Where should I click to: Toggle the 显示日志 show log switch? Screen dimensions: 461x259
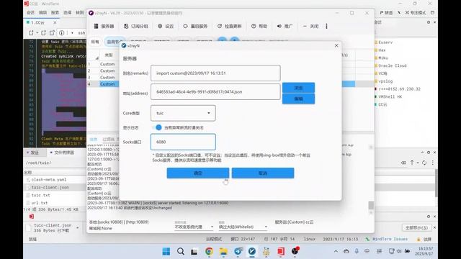click(x=157, y=127)
